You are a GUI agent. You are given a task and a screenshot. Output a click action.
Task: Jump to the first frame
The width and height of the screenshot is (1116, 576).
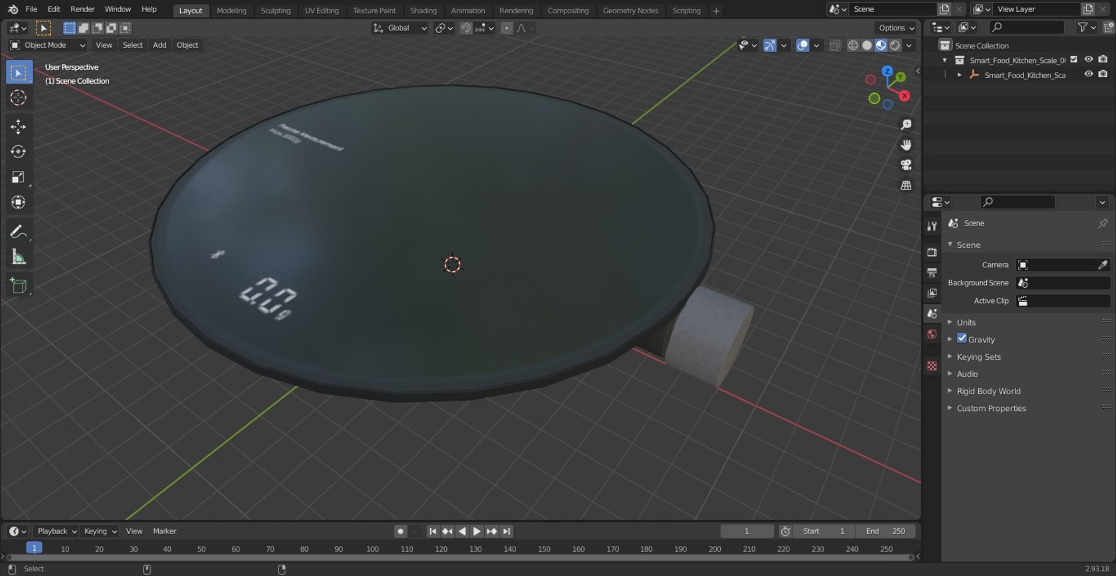[432, 531]
